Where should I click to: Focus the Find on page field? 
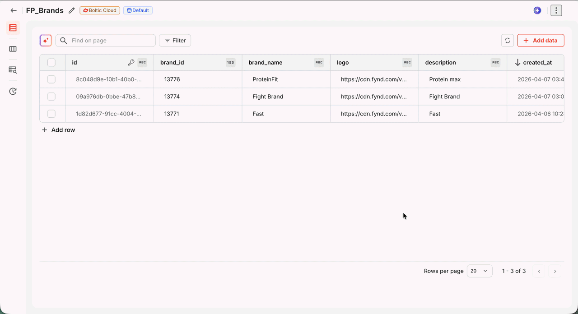tap(106, 41)
